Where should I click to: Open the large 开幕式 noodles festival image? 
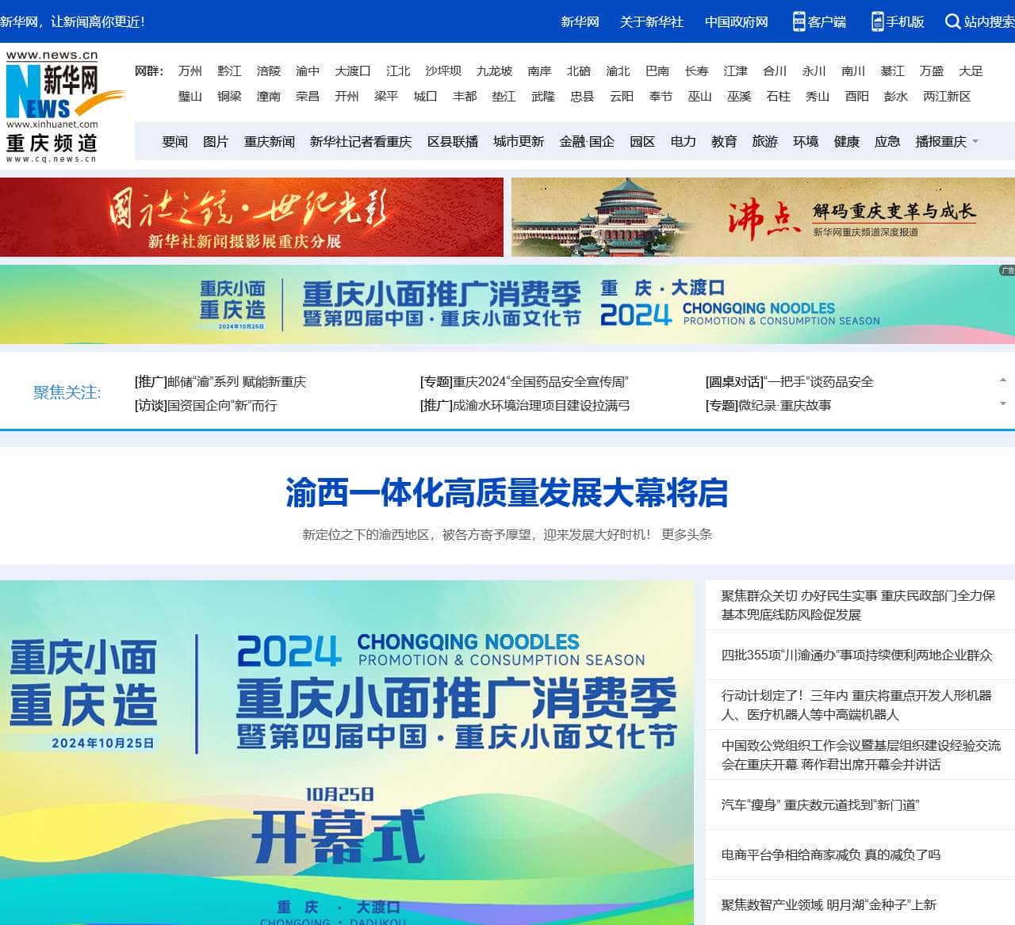347,752
